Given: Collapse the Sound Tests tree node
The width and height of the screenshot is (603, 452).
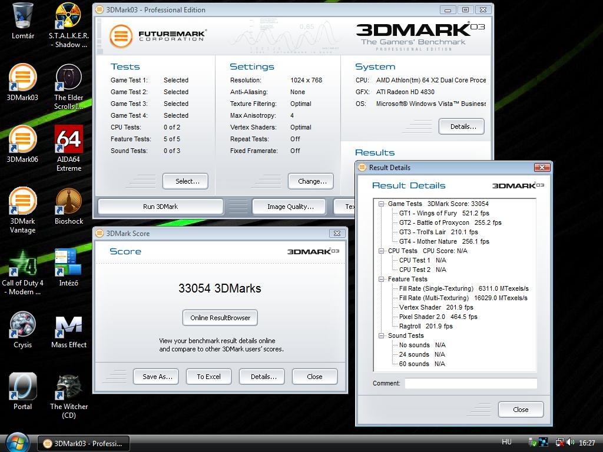Looking at the screenshot, I should (382, 335).
